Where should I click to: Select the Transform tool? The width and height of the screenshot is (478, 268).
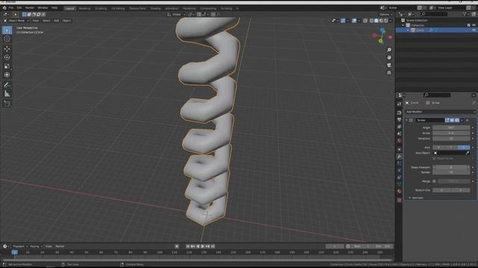coord(7,74)
